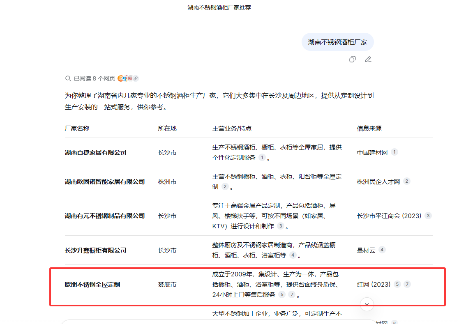Click the 主营业务/特点 column header
Screen dimensions: 459x324
pyautogui.click(x=232, y=129)
